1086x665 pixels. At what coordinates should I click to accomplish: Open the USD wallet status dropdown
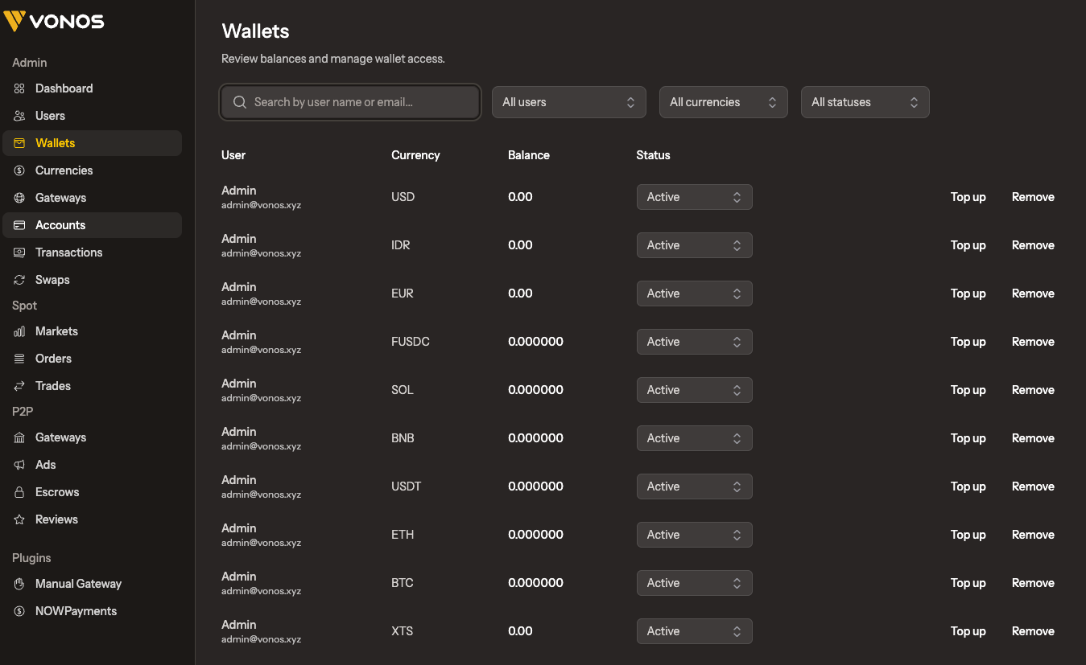(x=694, y=197)
